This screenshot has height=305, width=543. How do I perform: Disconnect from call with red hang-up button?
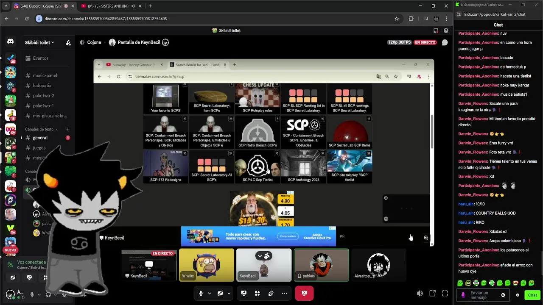pyautogui.click(x=304, y=293)
